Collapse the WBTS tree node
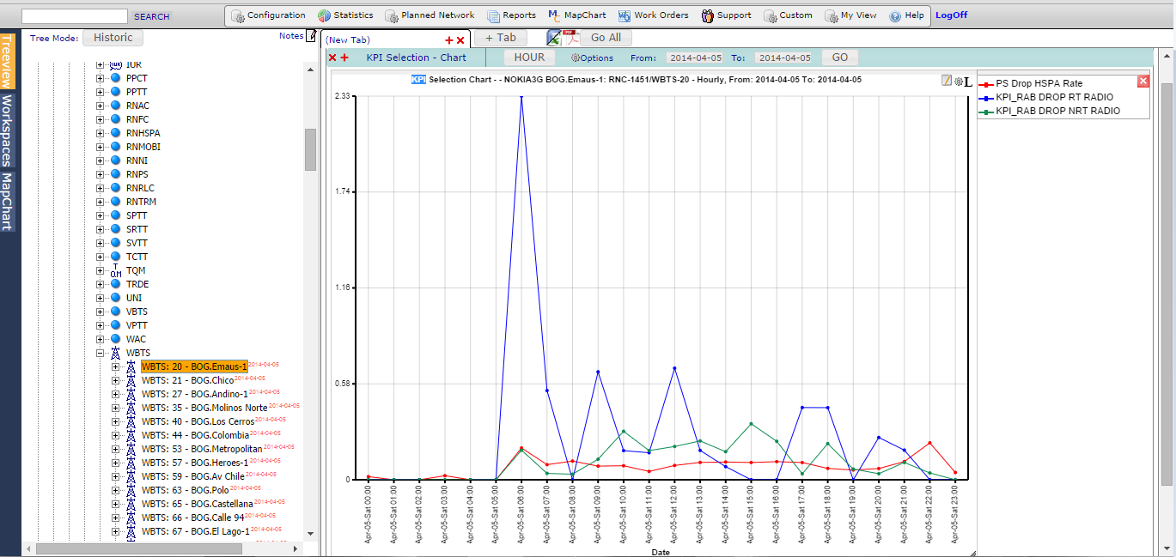Image resolution: width=1176 pixels, height=557 pixels. 101,353
